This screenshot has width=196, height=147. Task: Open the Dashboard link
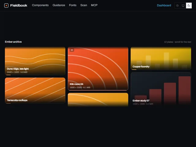pos(164,6)
